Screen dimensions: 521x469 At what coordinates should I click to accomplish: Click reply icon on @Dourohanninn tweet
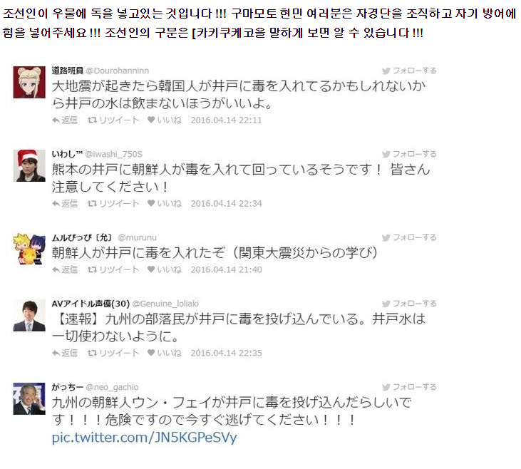(x=56, y=120)
